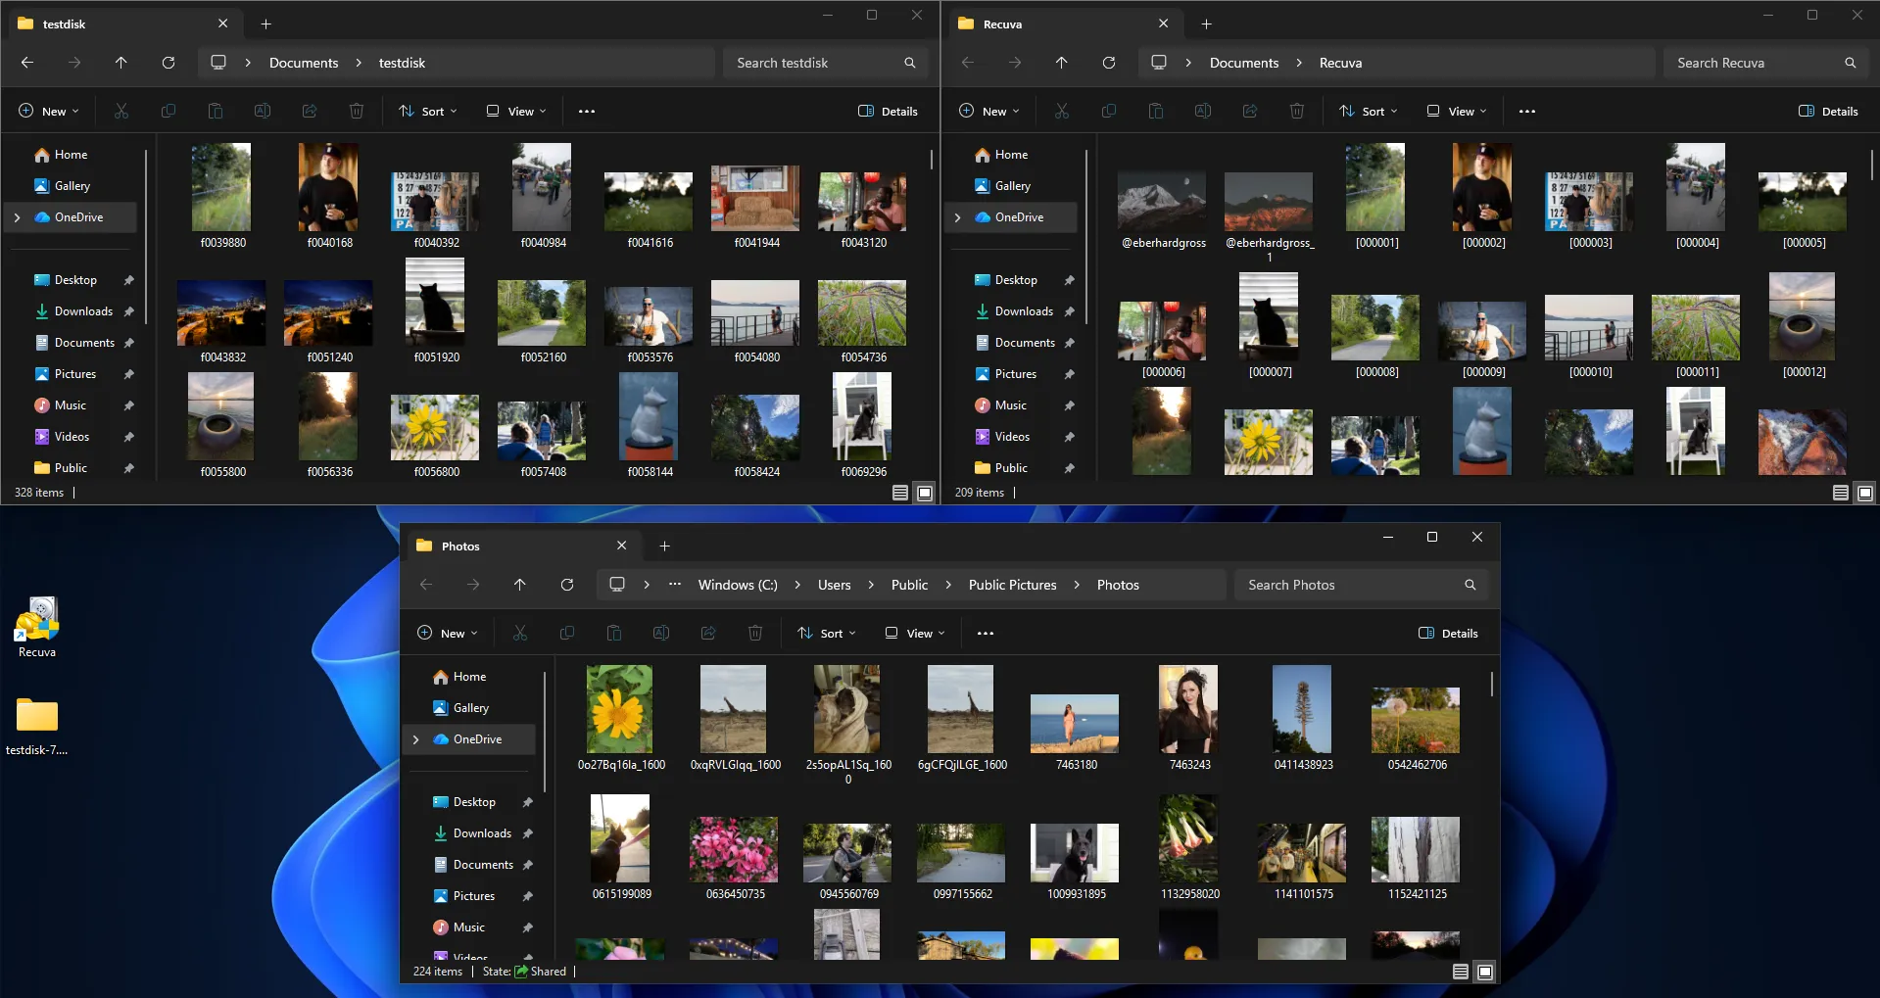The height and width of the screenshot is (998, 1880).
Task: Click the search icon in Search Recuva box
Action: click(x=1850, y=62)
